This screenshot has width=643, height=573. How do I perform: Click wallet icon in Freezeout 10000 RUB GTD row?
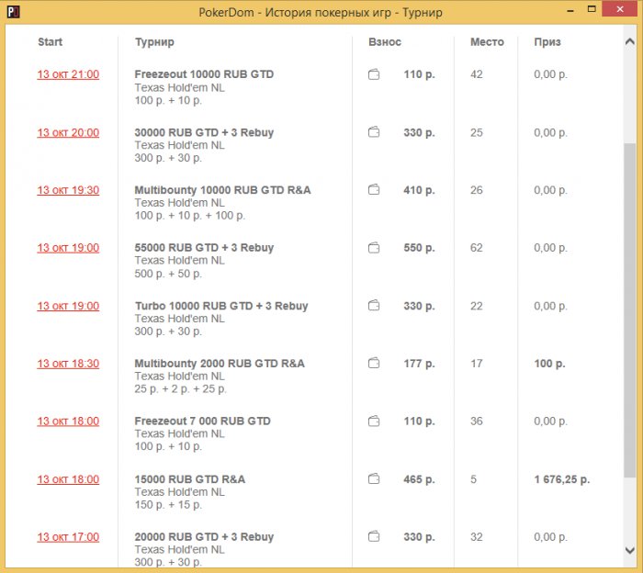pyautogui.click(x=374, y=74)
